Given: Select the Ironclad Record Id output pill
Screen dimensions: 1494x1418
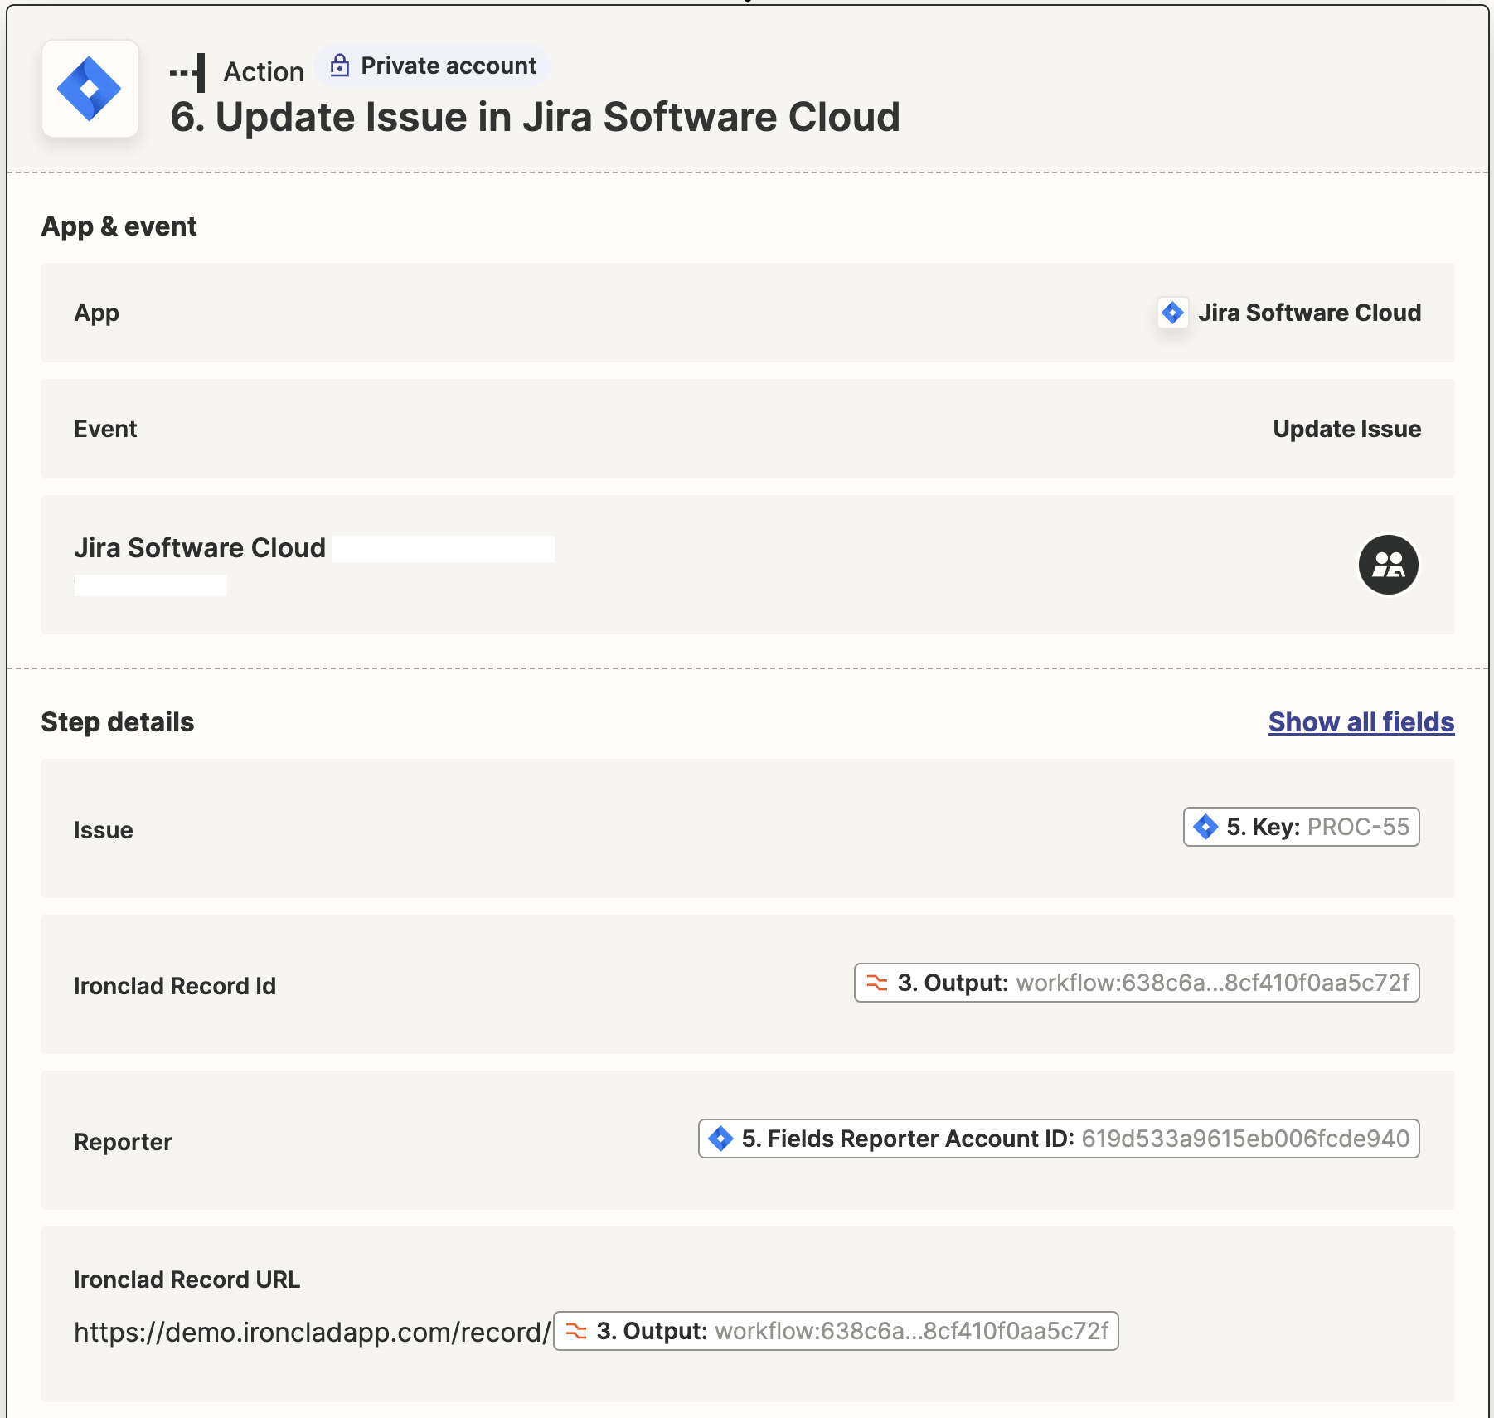Looking at the screenshot, I should 1137,983.
